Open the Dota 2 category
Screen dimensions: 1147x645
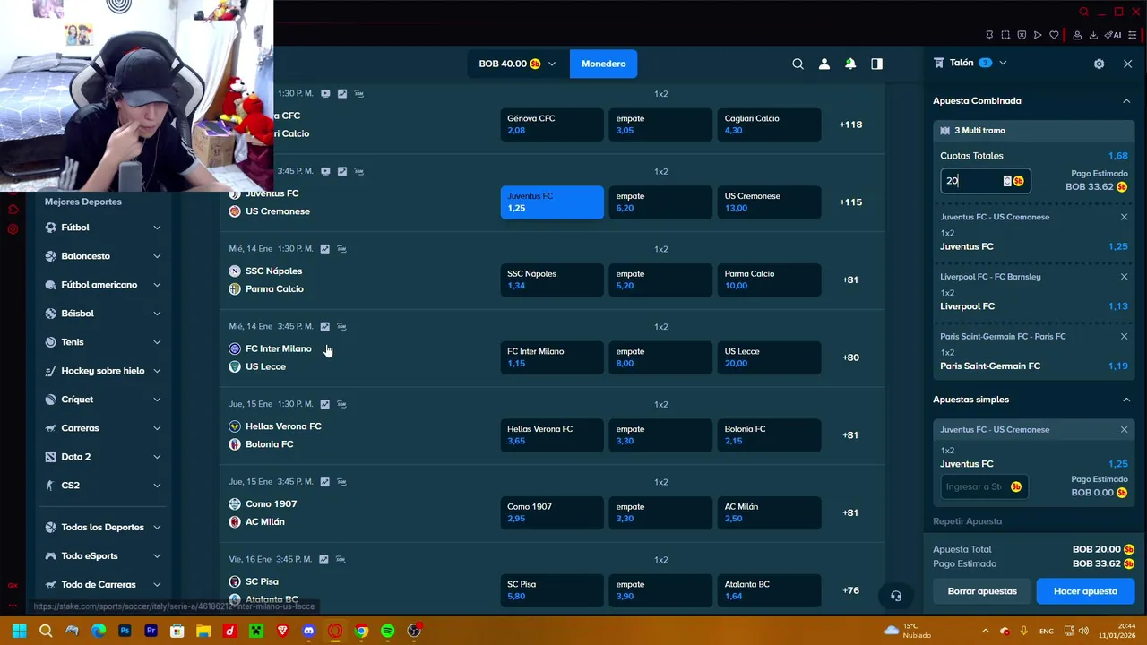coord(103,457)
